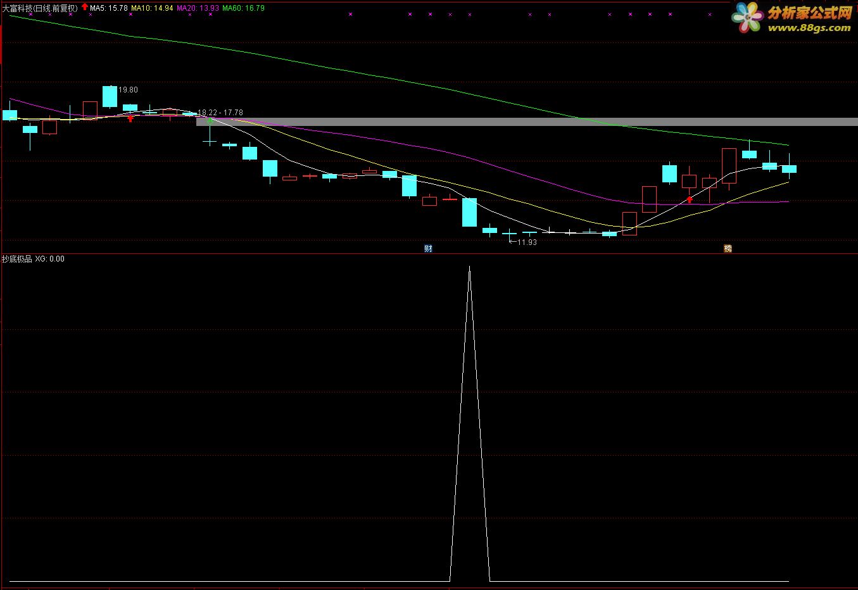Click the 财 financial marker on the price chart
Screen dimensions: 858x590
click(x=428, y=249)
